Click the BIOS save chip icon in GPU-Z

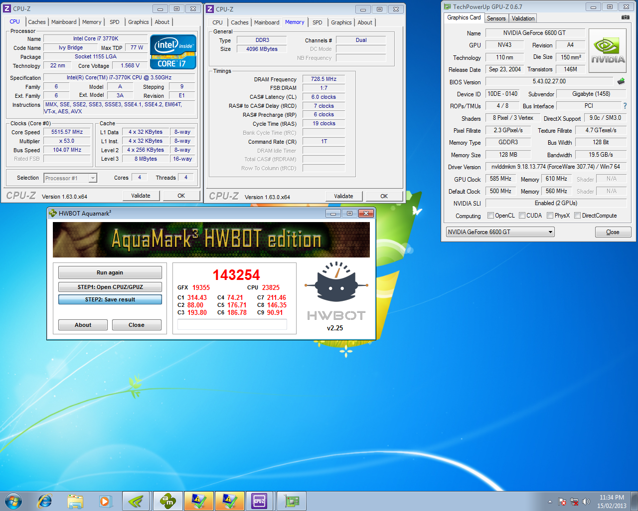pyautogui.click(x=621, y=81)
